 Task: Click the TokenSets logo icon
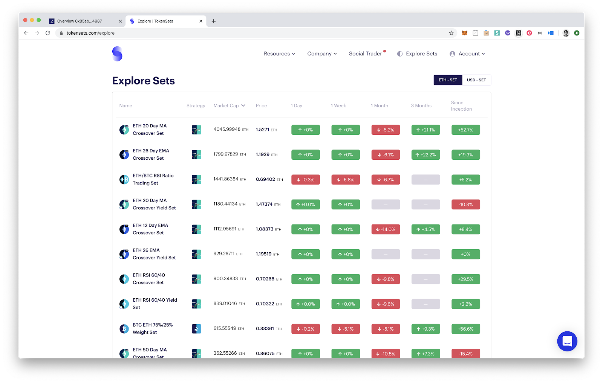(117, 54)
